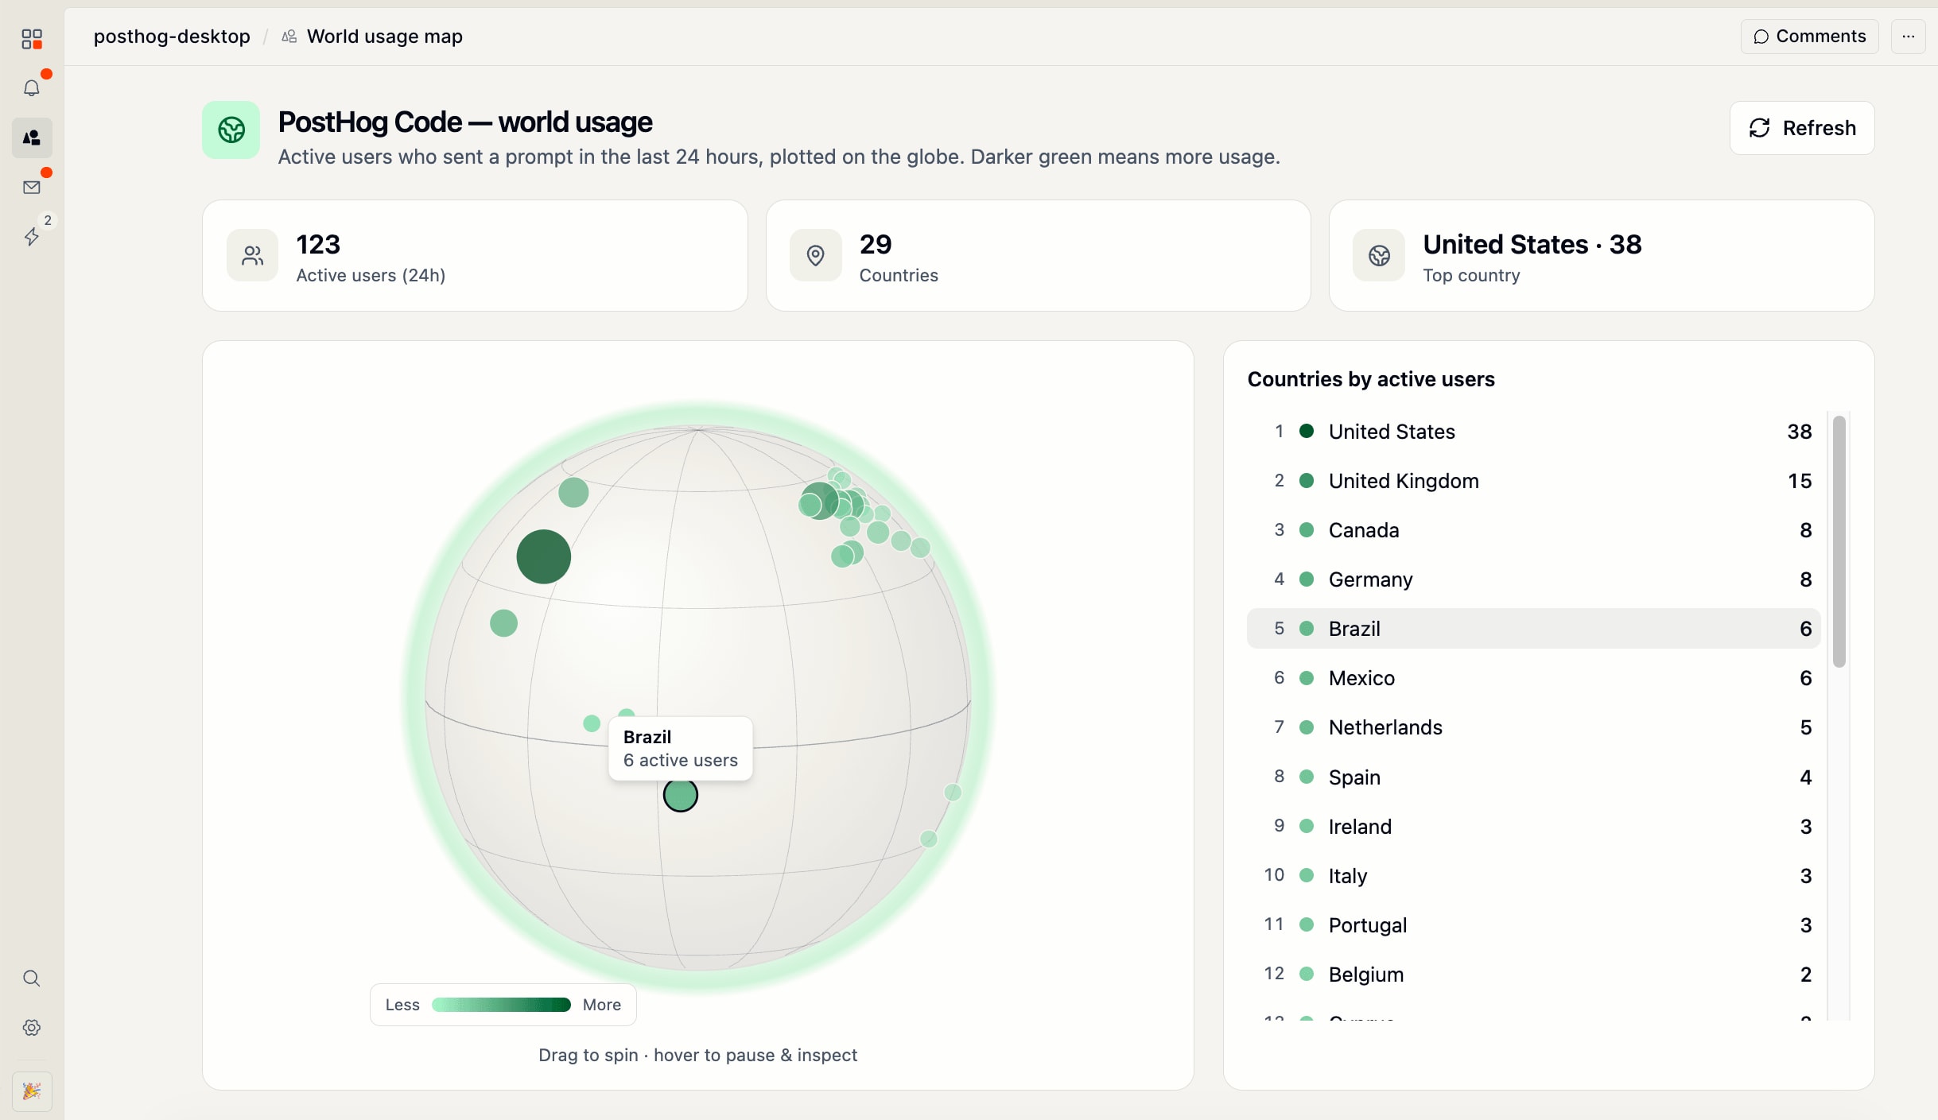Click the dark green dot beside United States
The height and width of the screenshot is (1120, 1938).
[x=1306, y=432]
